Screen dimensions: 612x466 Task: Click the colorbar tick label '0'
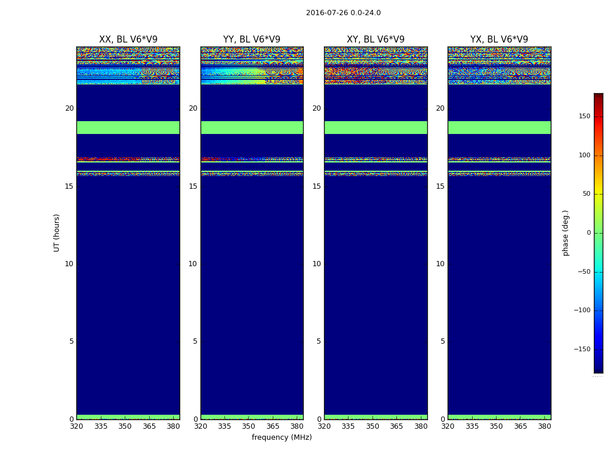588,233
